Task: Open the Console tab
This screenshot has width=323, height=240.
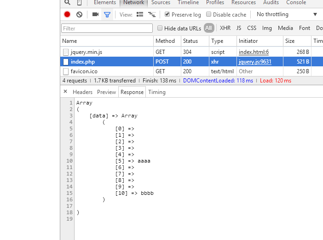Action: 296,2
